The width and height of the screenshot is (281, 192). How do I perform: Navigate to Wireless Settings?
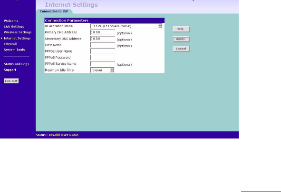pyautogui.click(x=18, y=32)
